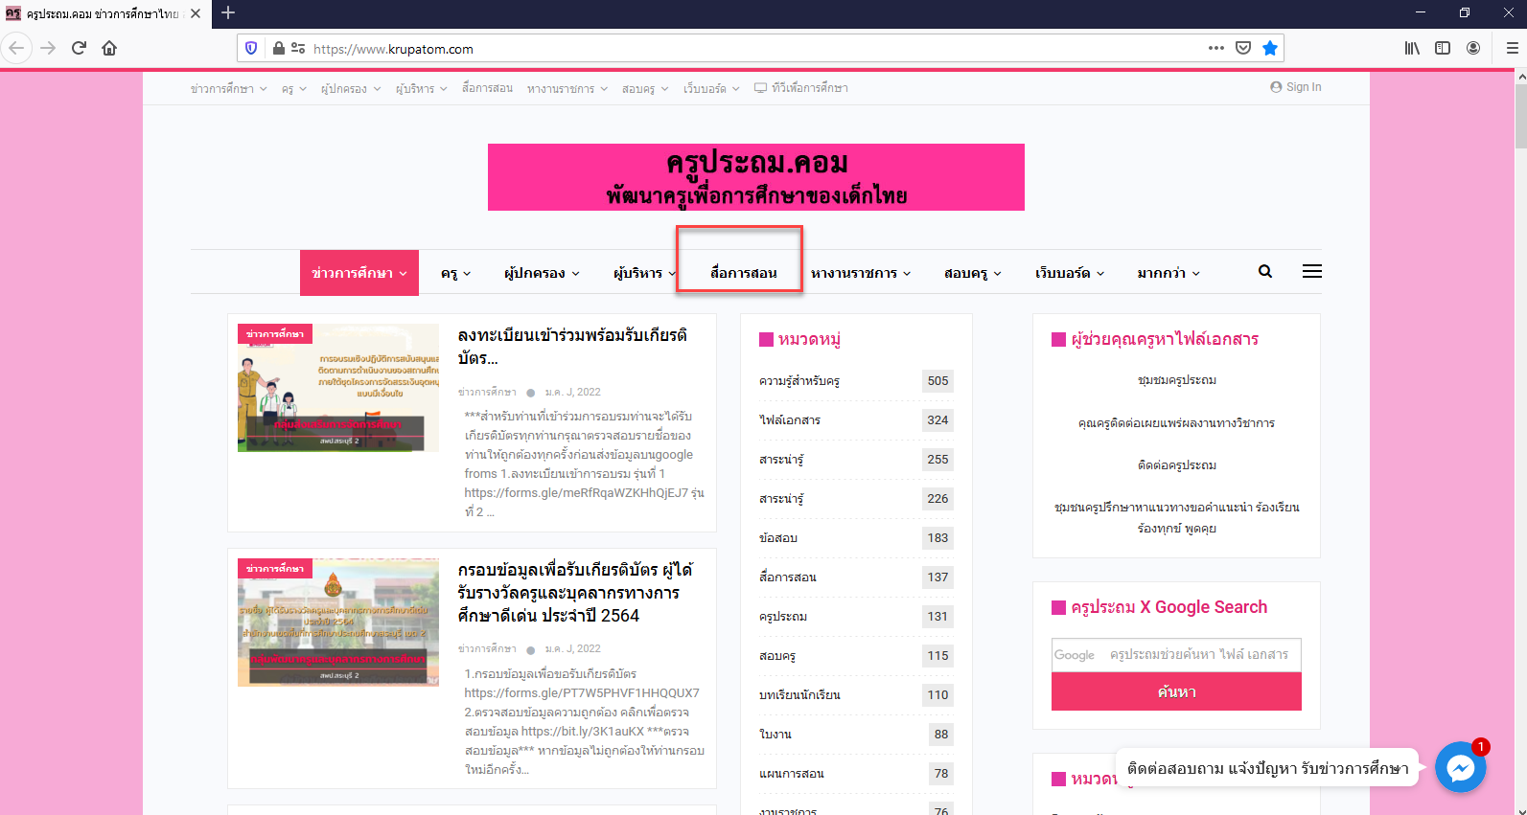Open ข่าวการศึกษา in the top small menu

228,88
